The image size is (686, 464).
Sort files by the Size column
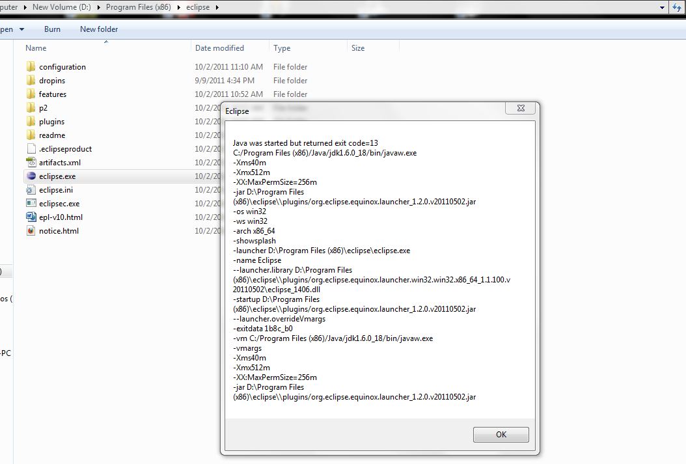pos(358,48)
